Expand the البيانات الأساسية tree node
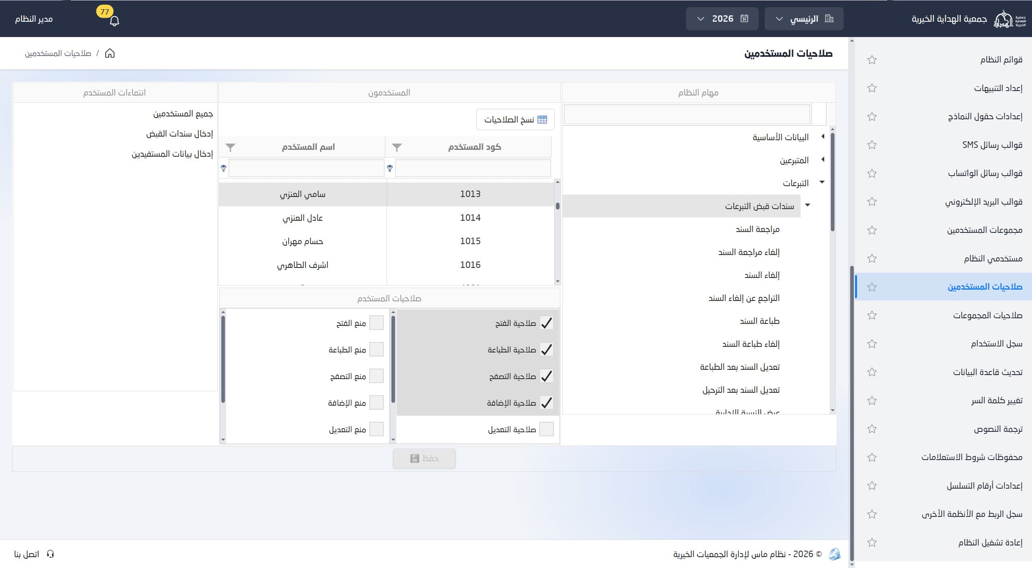 click(x=822, y=137)
